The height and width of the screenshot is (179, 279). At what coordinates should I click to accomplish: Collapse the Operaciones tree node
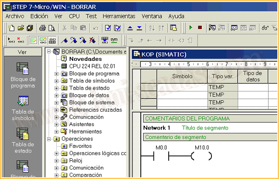49,139
